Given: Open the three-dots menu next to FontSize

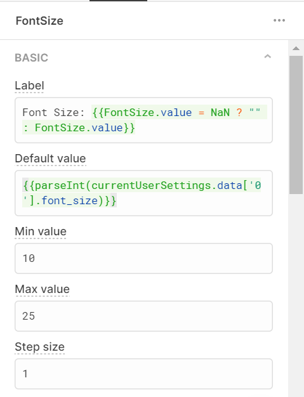Looking at the screenshot, I should (279, 20).
